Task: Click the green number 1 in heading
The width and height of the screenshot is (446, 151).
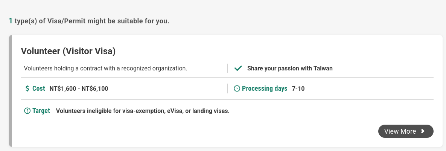Action: tap(11, 21)
